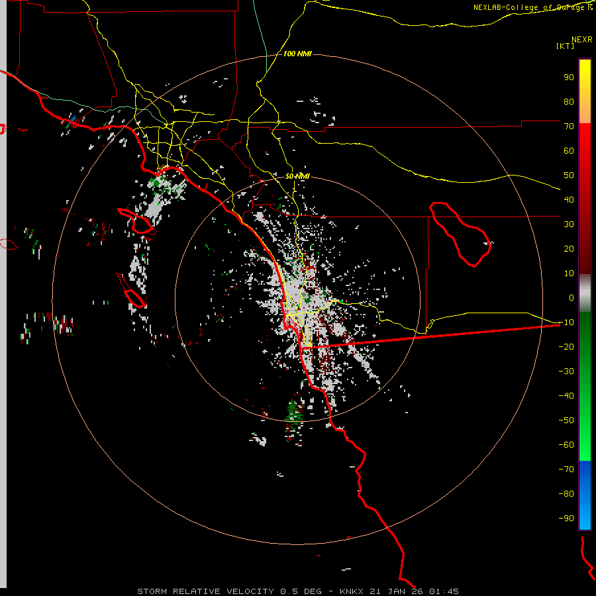Click the -10 value on the velocity scale
596x596 pixels.
point(566,323)
